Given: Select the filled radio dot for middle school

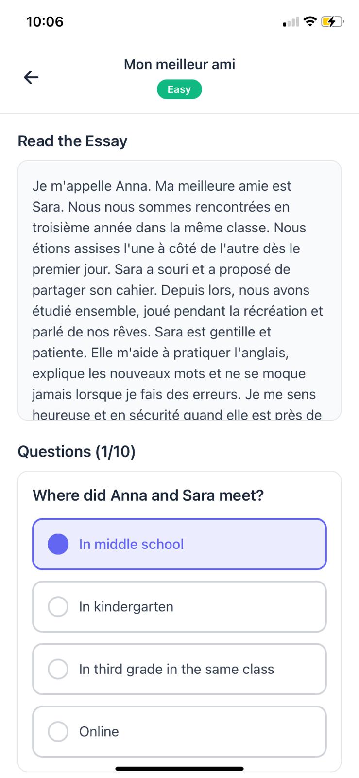Looking at the screenshot, I should [x=58, y=544].
